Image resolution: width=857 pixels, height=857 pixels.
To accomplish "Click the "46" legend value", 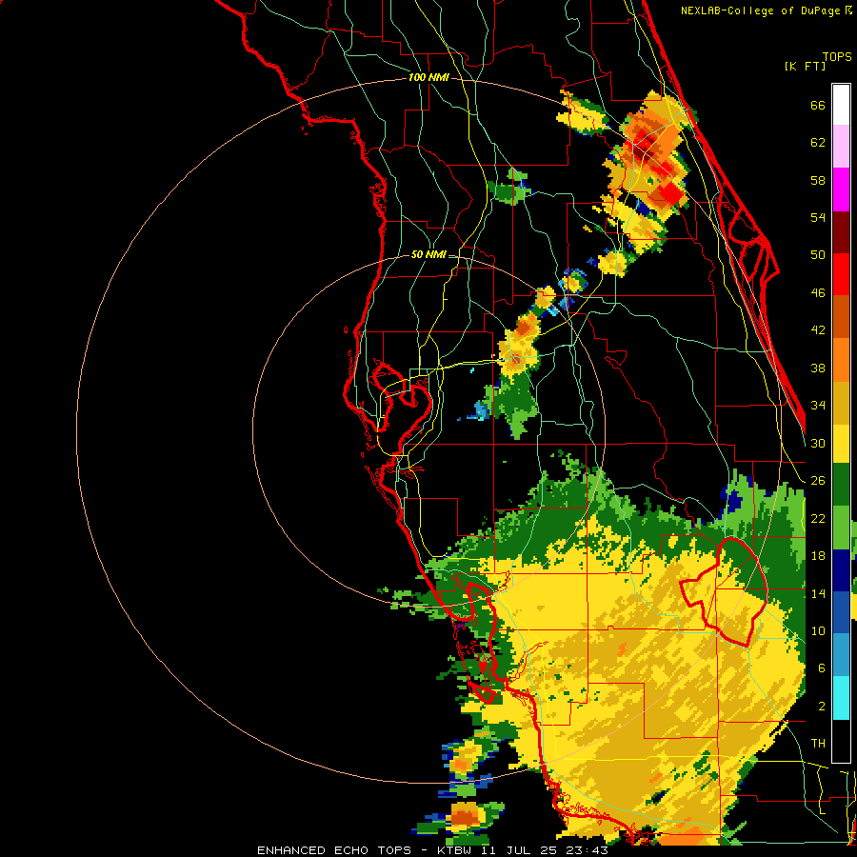I will pyautogui.click(x=818, y=293).
